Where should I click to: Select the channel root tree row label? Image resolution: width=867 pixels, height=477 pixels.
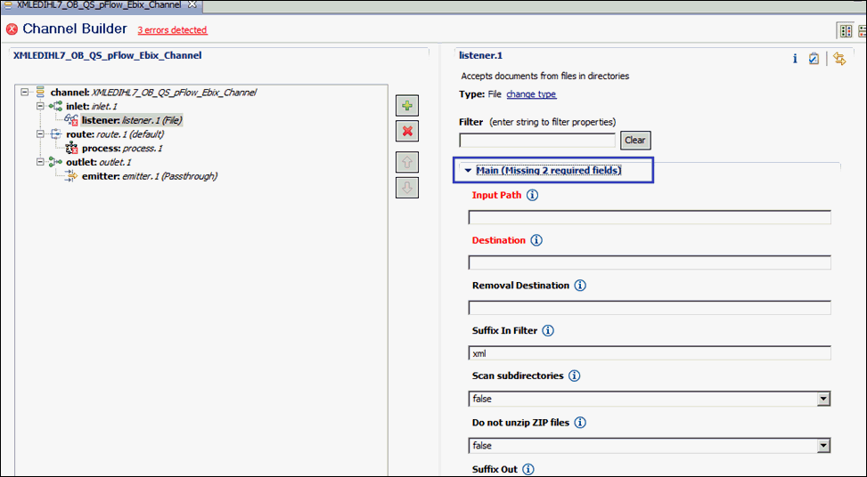pyautogui.click(x=153, y=93)
